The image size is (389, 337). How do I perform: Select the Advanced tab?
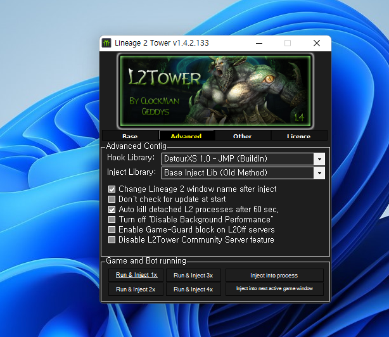tap(186, 136)
